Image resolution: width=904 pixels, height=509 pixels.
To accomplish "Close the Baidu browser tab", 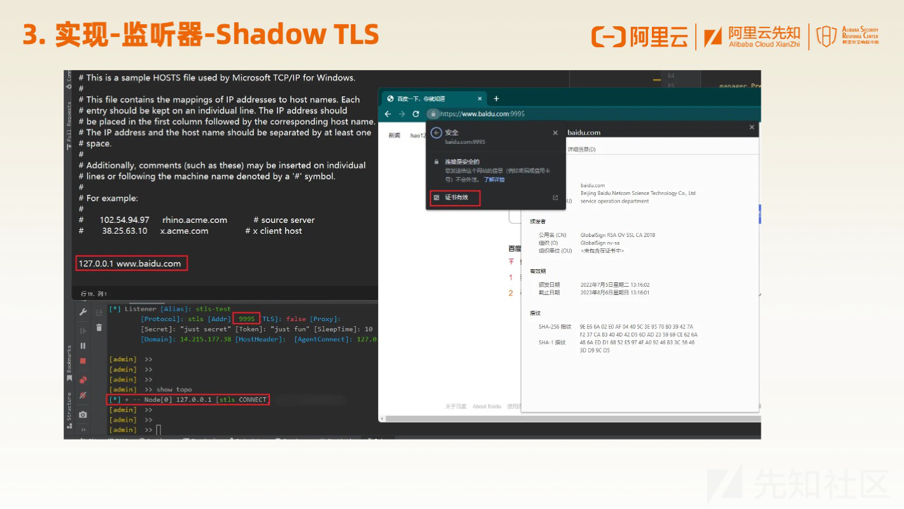I will 480,99.
